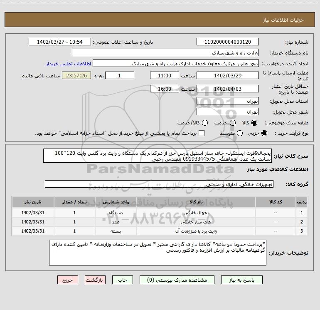Click the announcement date field 1402/03/27 - 10:54
This screenshot has height=310, width=320.
(60, 42)
